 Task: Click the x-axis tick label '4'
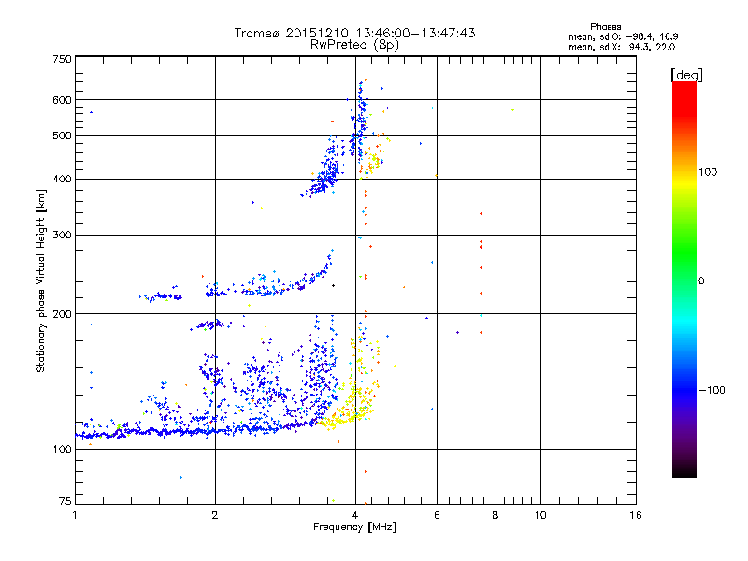355,515
